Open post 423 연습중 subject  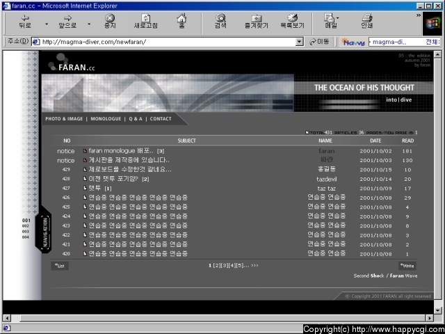click(x=138, y=225)
